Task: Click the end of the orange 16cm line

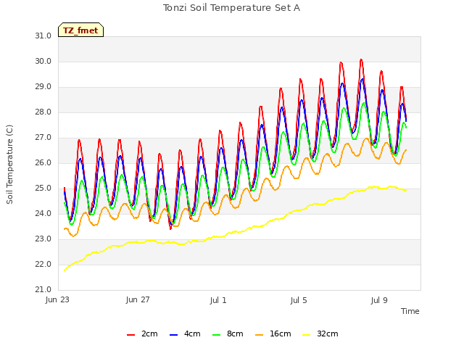Action: coord(406,150)
